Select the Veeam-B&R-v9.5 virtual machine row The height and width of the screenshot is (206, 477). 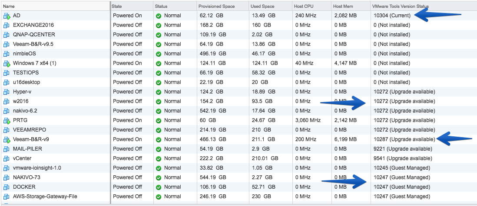coord(238,44)
